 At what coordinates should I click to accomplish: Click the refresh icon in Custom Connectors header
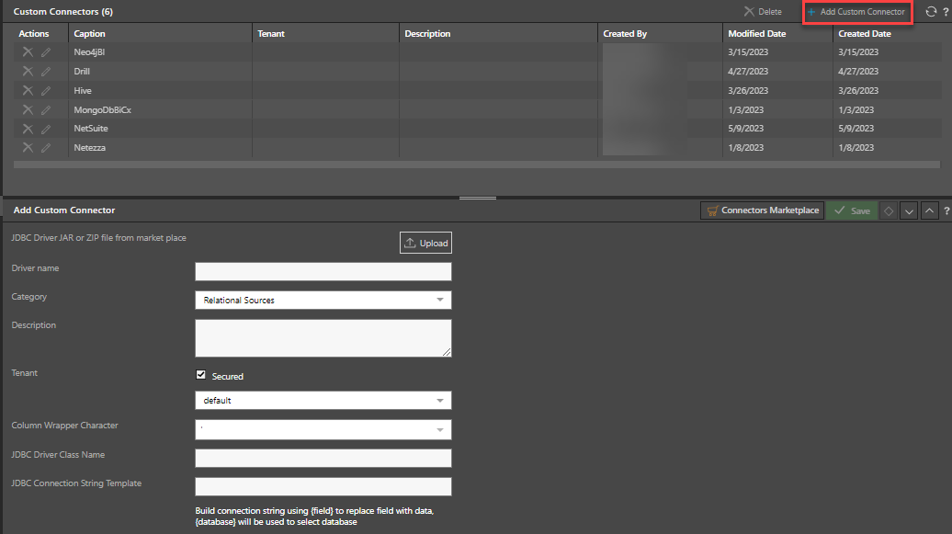(x=931, y=12)
